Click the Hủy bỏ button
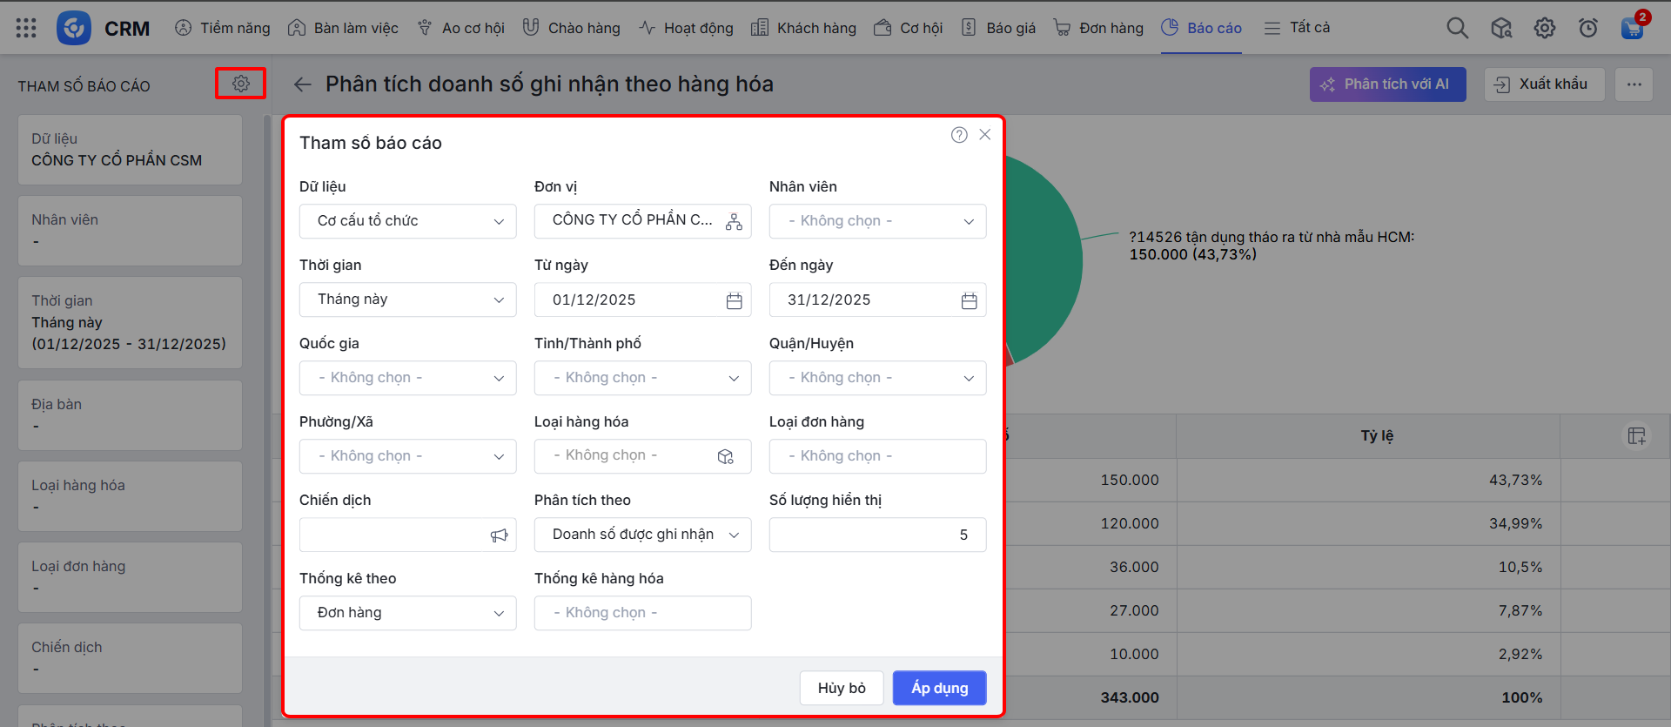This screenshot has height=727, width=1671. (x=842, y=688)
